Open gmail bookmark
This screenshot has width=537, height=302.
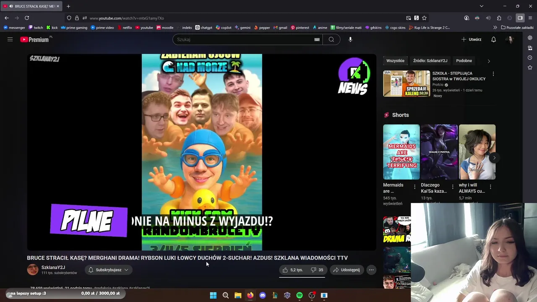(280, 28)
